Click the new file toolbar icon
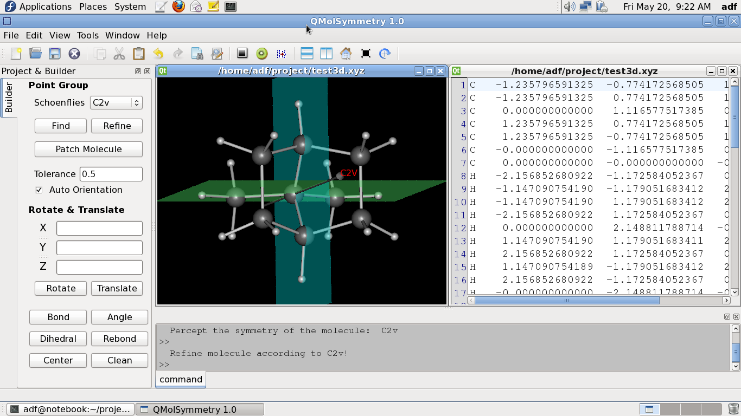The height and width of the screenshot is (416, 741). click(x=16, y=53)
